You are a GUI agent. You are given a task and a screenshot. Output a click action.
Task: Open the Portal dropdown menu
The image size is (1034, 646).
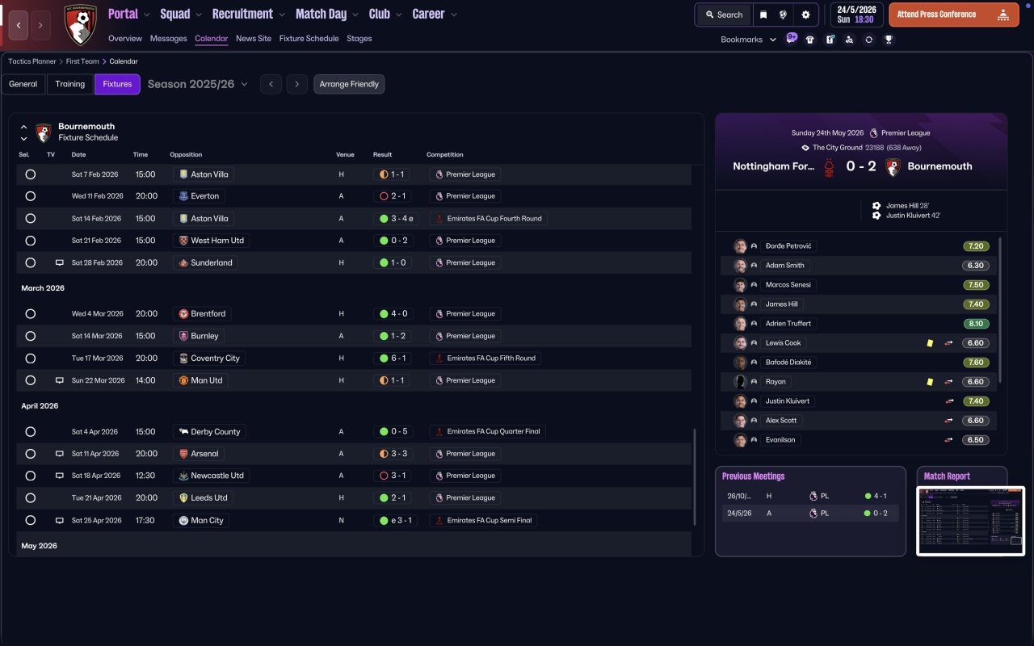point(129,14)
